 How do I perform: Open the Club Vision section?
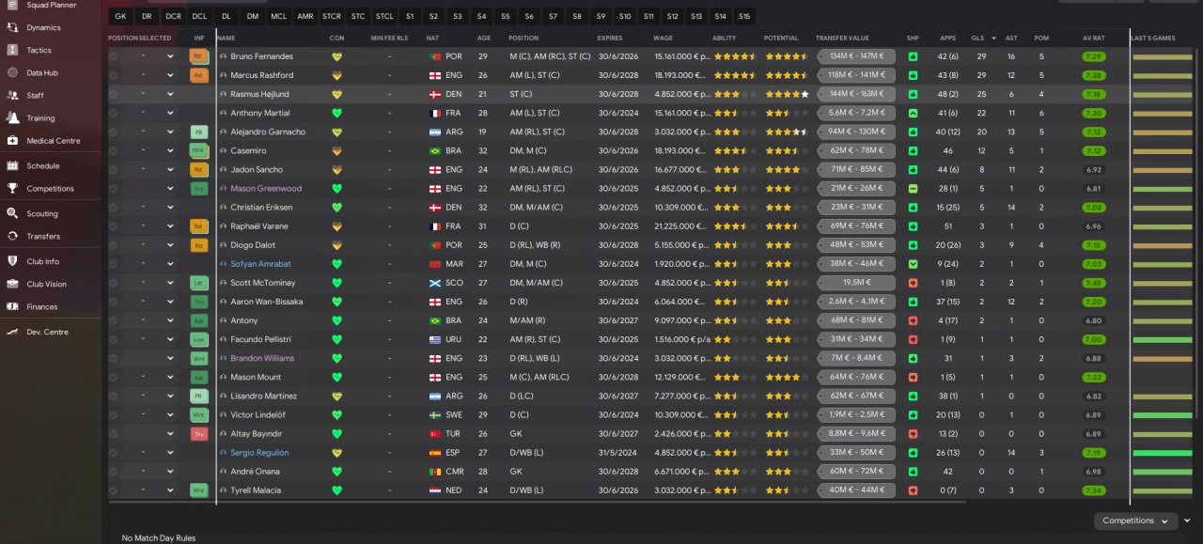click(46, 284)
